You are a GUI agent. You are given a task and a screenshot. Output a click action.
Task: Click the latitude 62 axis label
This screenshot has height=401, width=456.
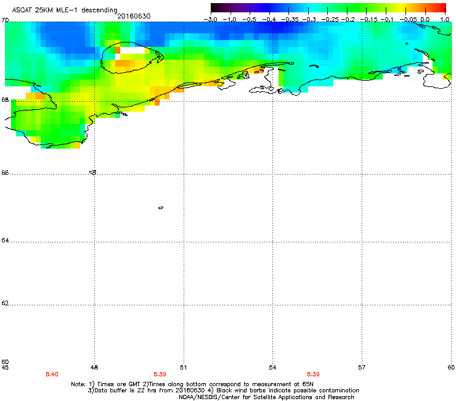tap(5, 304)
